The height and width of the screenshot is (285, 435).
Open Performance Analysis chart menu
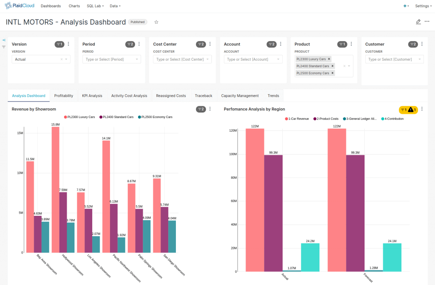pos(422,109)
